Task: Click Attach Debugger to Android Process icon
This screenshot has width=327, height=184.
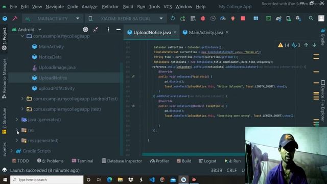Action: (233, 18)
